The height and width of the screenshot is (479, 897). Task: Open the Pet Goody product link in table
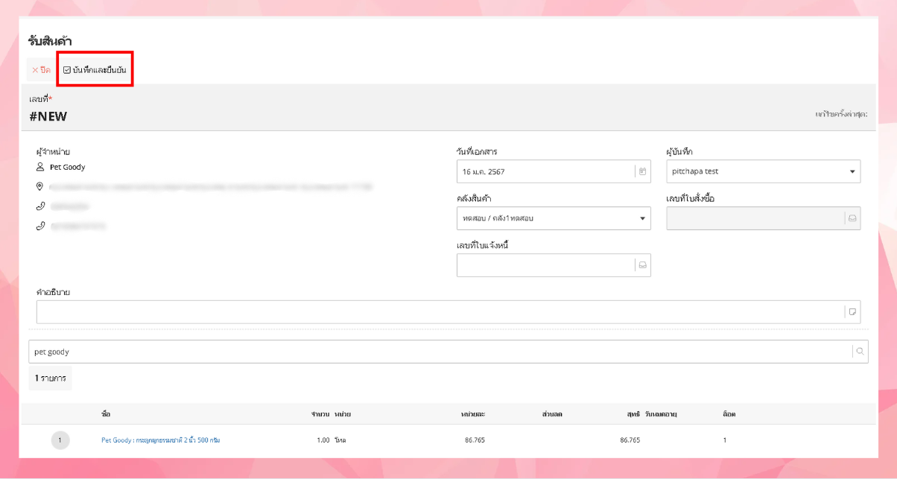click(x=160, y=440)
